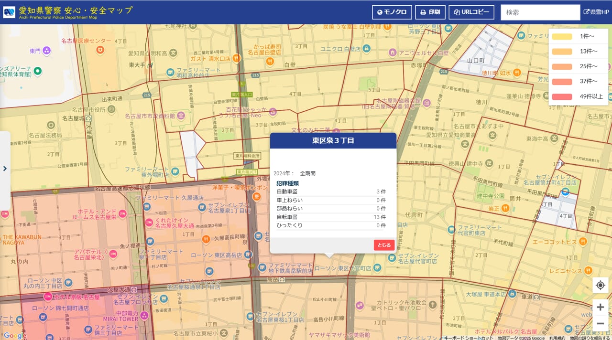Open the 県警HP external link
The image size is (612, 340).
596,12
